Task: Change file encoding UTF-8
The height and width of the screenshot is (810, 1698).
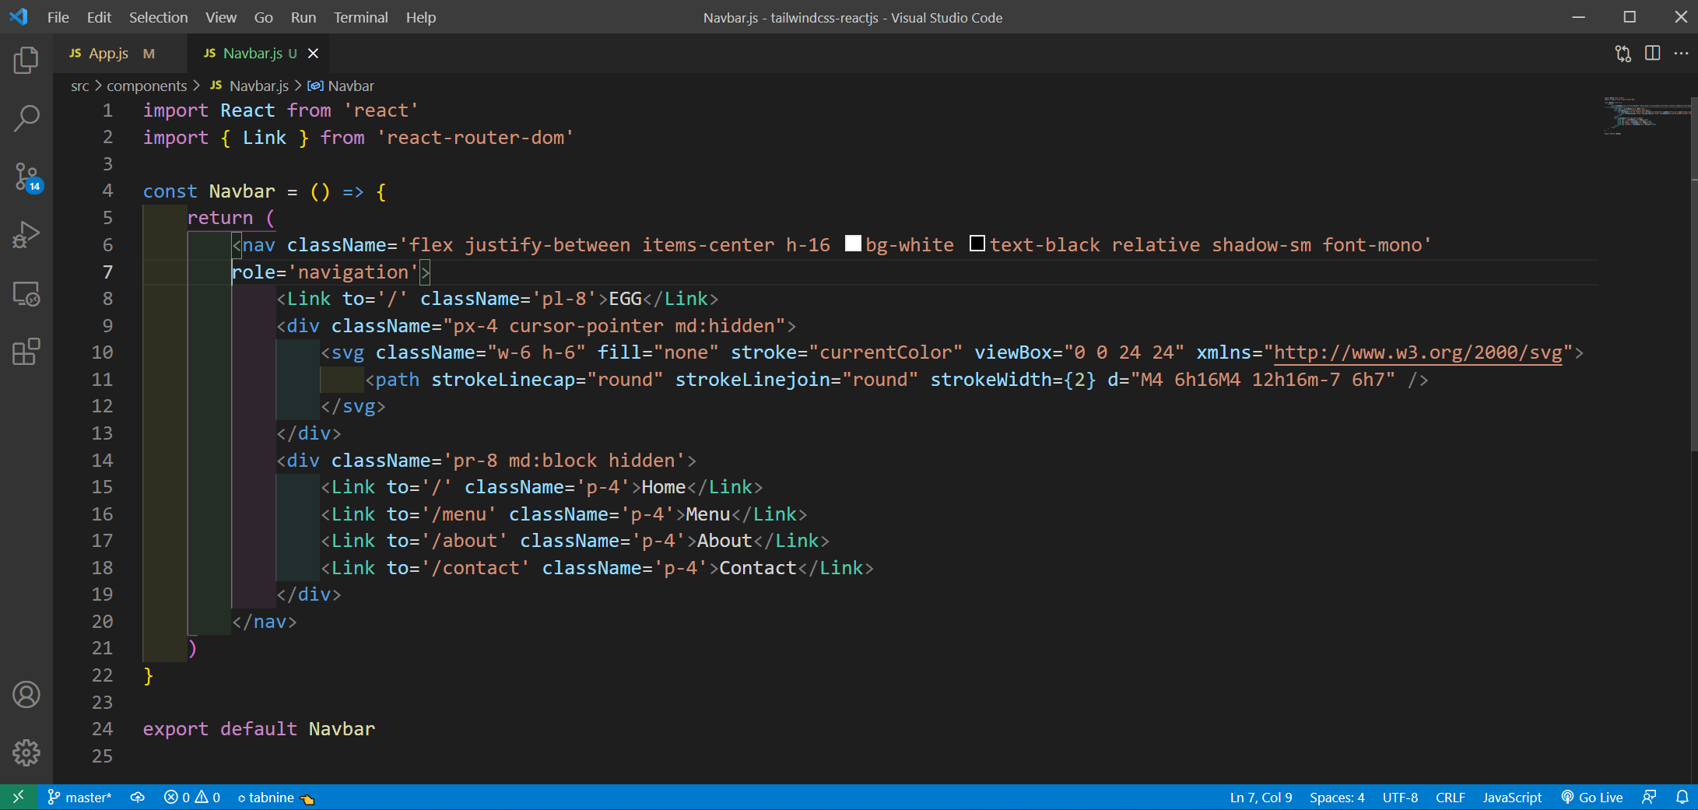Action: pos(1400,798)
